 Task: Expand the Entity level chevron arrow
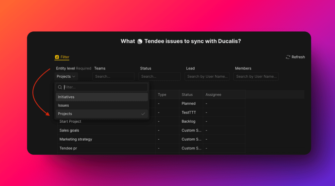[74, 76]
